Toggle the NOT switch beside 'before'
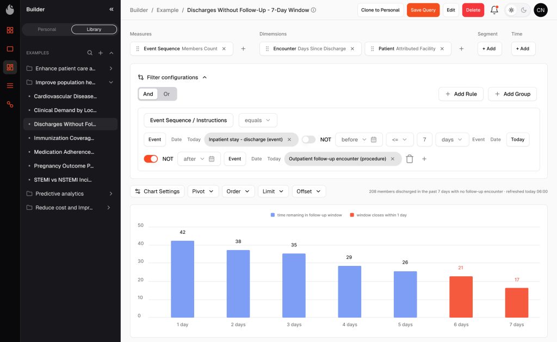557x342 pixels. pos(308,140)
